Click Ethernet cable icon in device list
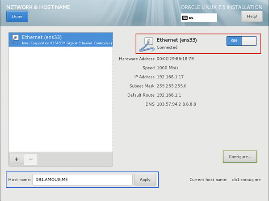The image size is (269, 201). pos(15,39)
